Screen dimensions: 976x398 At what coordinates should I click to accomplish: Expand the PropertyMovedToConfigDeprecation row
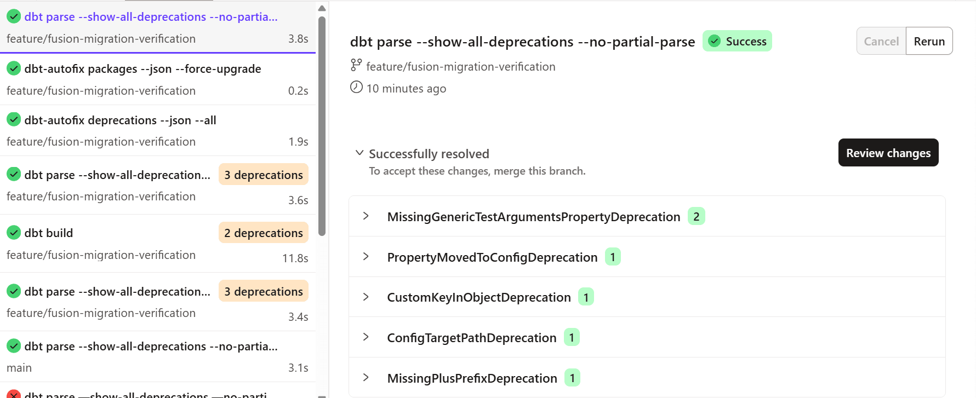366,257
